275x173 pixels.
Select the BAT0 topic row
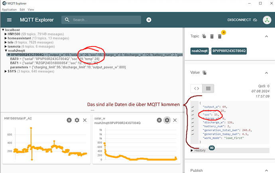pyautogui.click(x=55, y=59)
